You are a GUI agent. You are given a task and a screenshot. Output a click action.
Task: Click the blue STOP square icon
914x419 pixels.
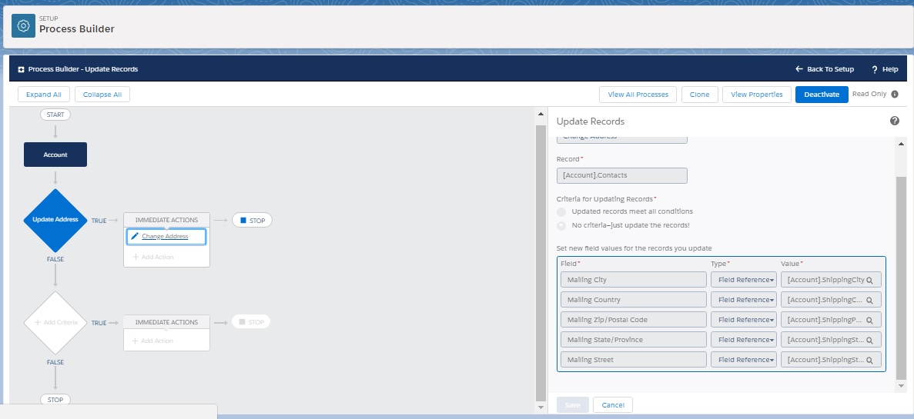click(x=243, y=221)
